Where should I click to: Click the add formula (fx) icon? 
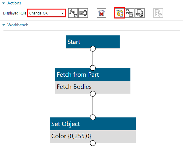point(73,13)
